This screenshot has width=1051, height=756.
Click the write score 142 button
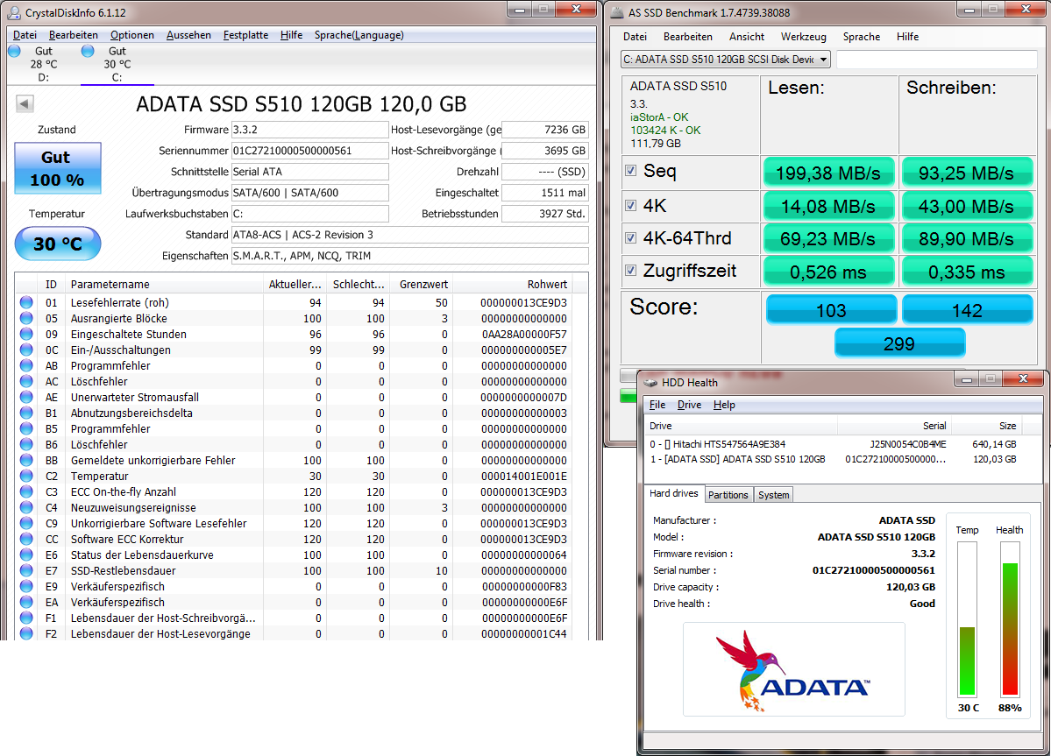(967, 310)
